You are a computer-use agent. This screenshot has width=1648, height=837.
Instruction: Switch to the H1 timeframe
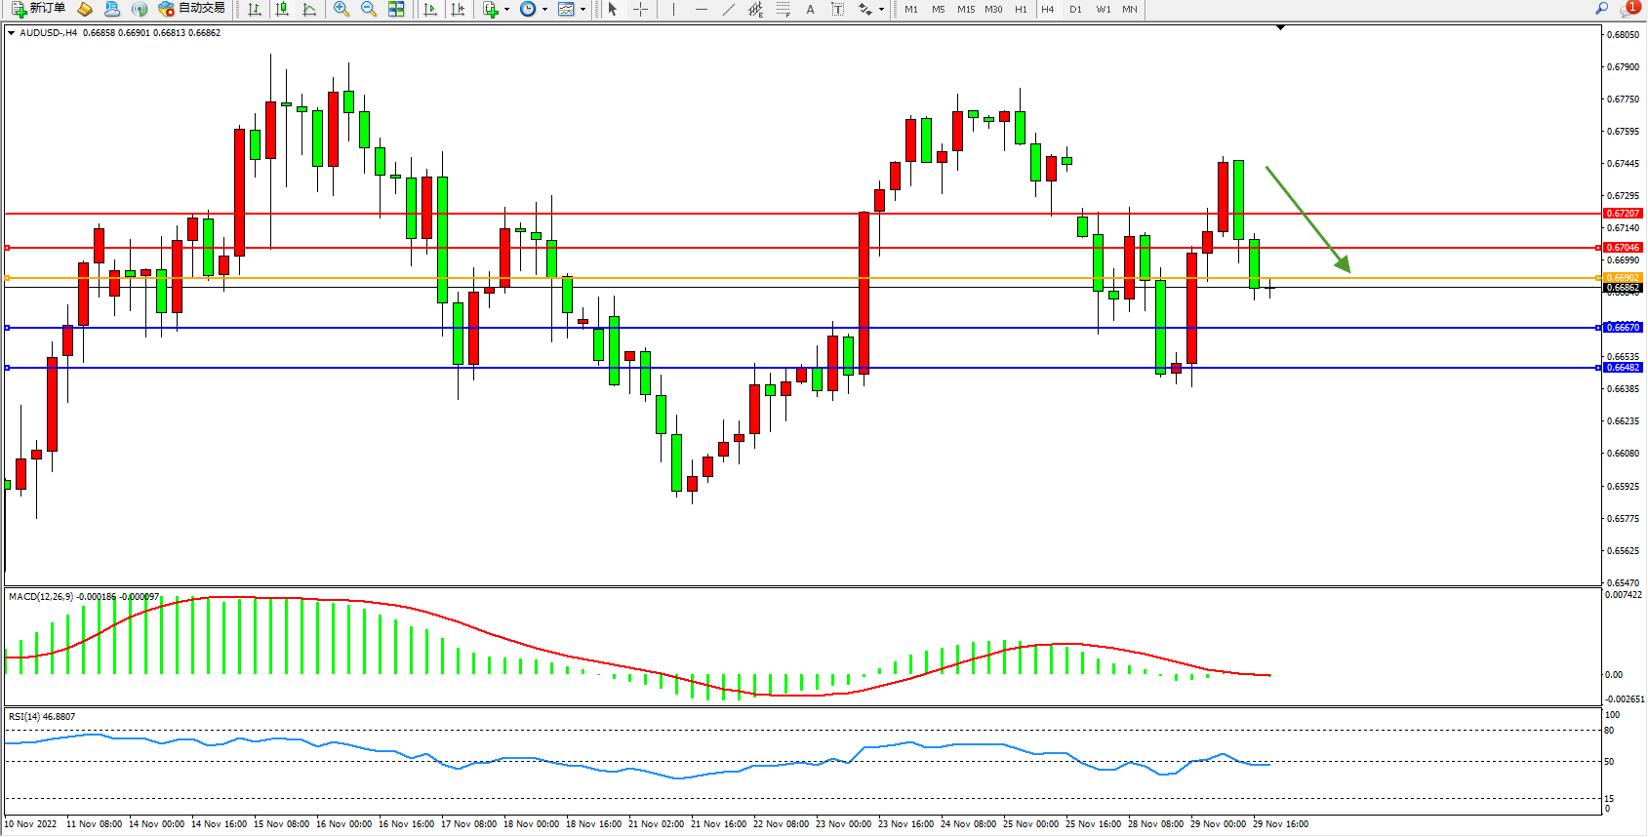(1021, 9)
